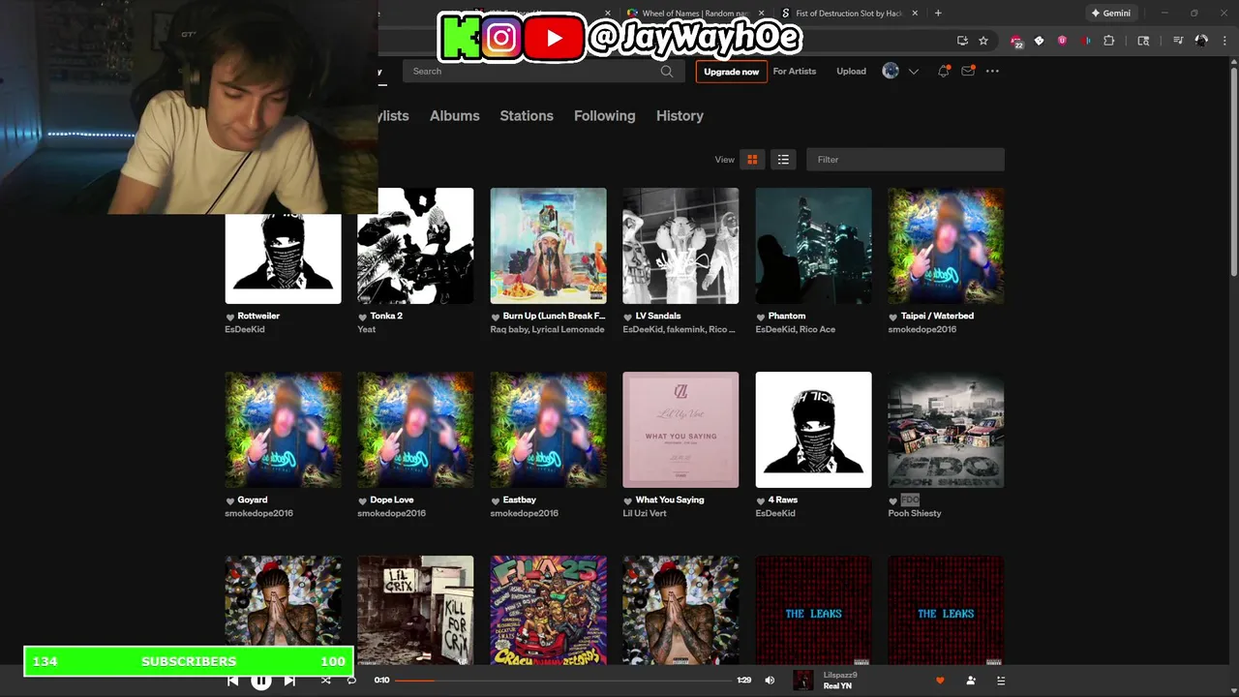This screenshot has width=1239, height=697.
Task: Click the install app icon in address bar
Action: coord(962,41)
